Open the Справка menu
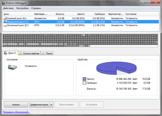 click(36, 8)
